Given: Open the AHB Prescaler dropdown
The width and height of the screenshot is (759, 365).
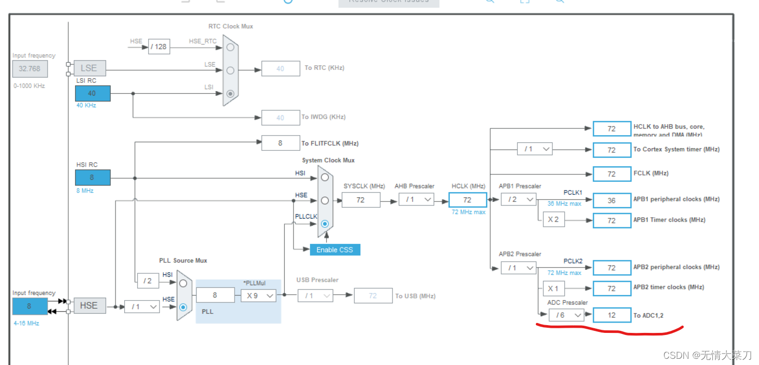Looking at the screenshot, I should 416,199.
